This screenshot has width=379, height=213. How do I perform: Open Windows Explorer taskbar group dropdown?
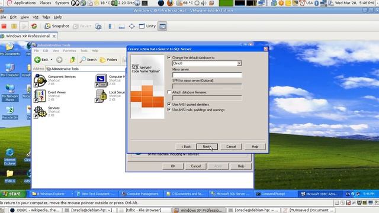tap(72, 194)
